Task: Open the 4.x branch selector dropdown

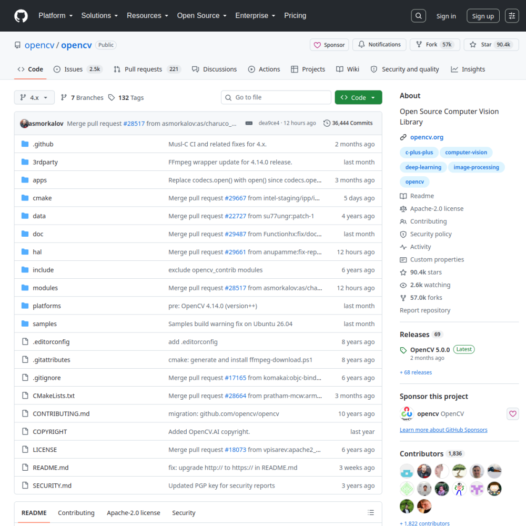Action: [34, 97]
